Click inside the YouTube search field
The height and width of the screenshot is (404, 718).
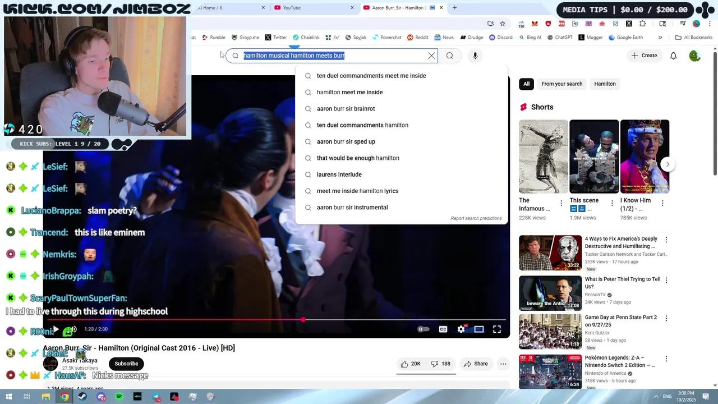pos(332,56)
